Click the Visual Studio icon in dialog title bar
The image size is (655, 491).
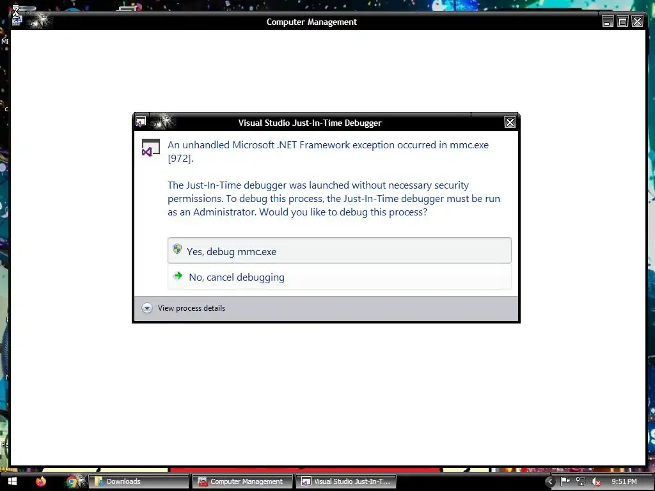coord(141,122)
